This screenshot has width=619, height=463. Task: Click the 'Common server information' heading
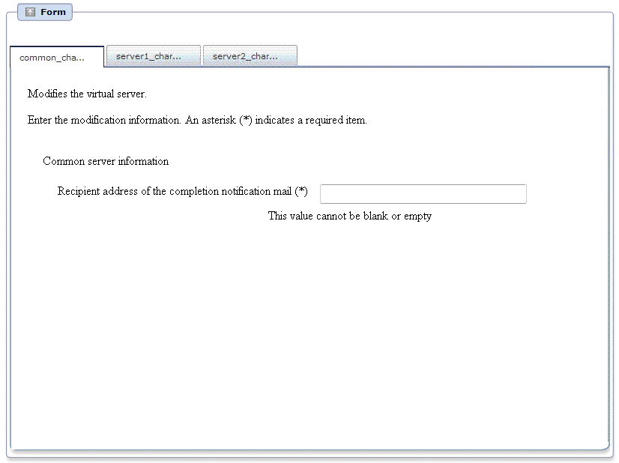(x=106, y=161)
